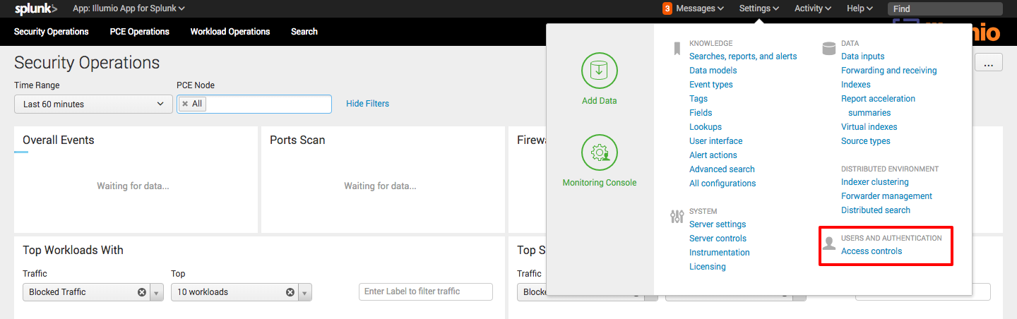
Task: Click the ellipsis more-options button
Action: tap(989, 63)
